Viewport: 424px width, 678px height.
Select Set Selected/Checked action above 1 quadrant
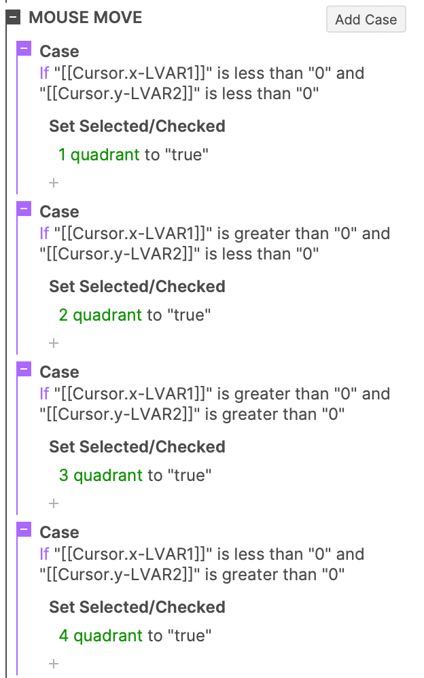coord(137,126)
